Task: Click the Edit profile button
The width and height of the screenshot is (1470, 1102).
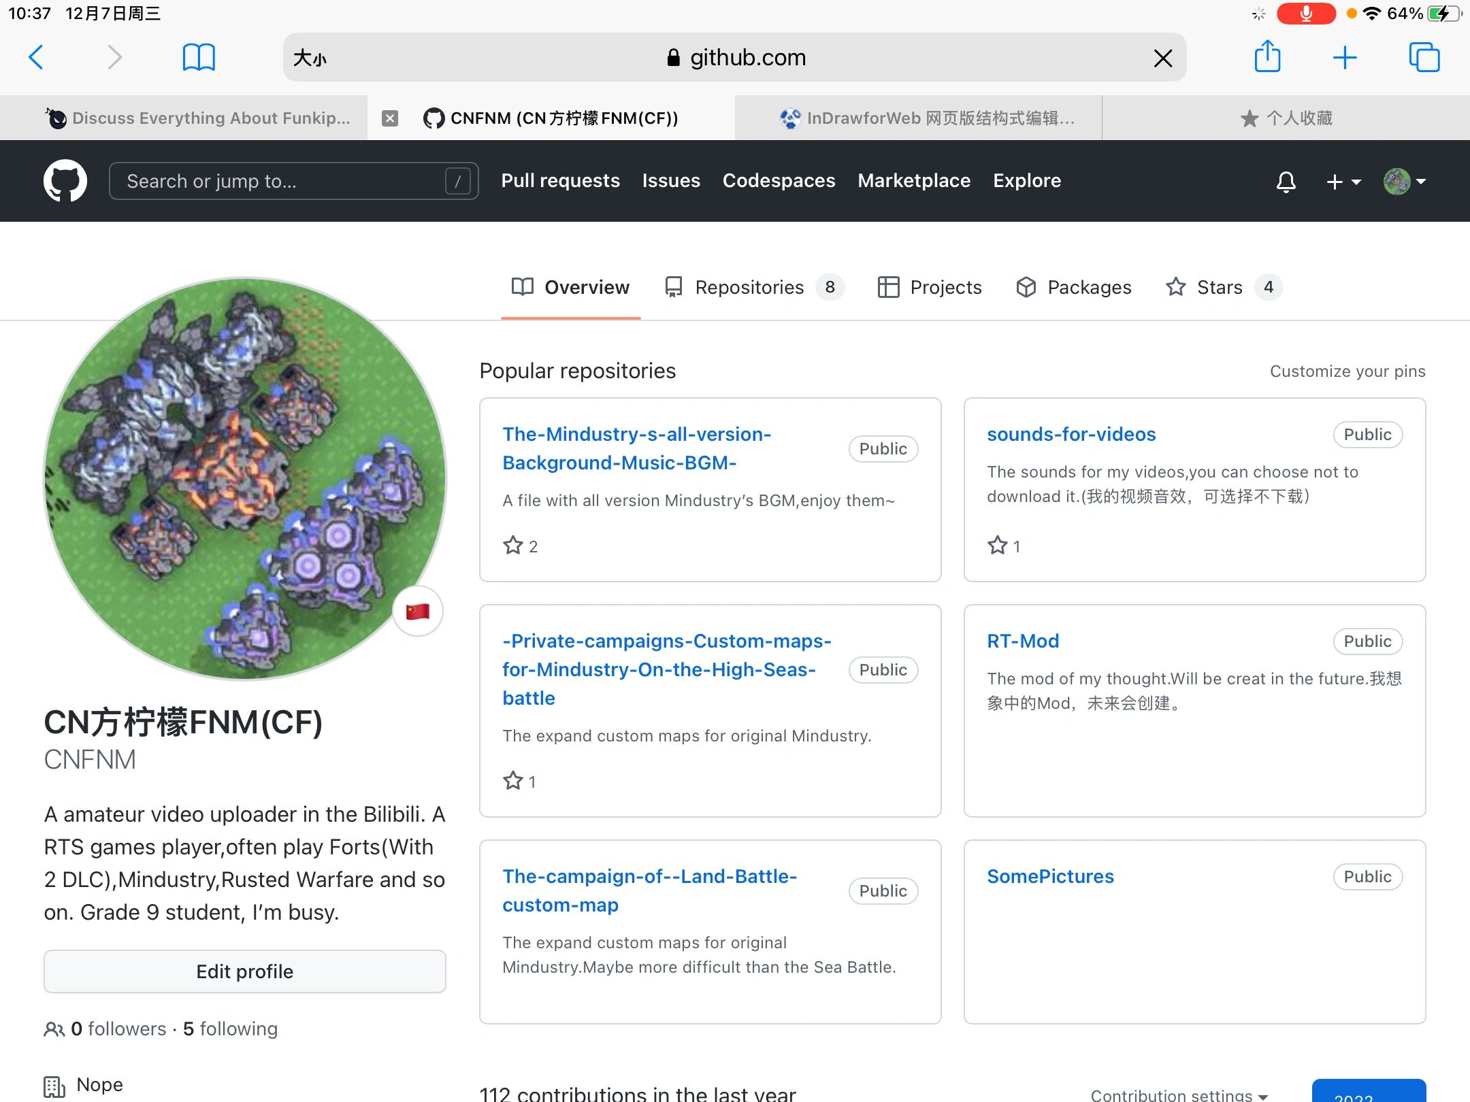Action: (x=245, y=971)
